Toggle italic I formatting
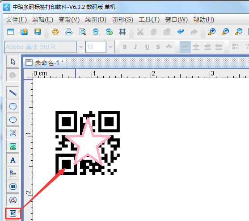The height and width of the screenshot is (221, 249). 136,47
